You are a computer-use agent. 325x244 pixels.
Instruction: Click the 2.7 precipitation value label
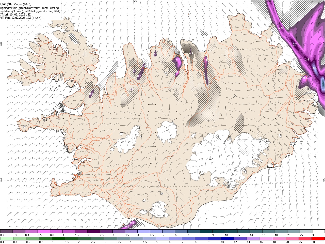(295, 44)
